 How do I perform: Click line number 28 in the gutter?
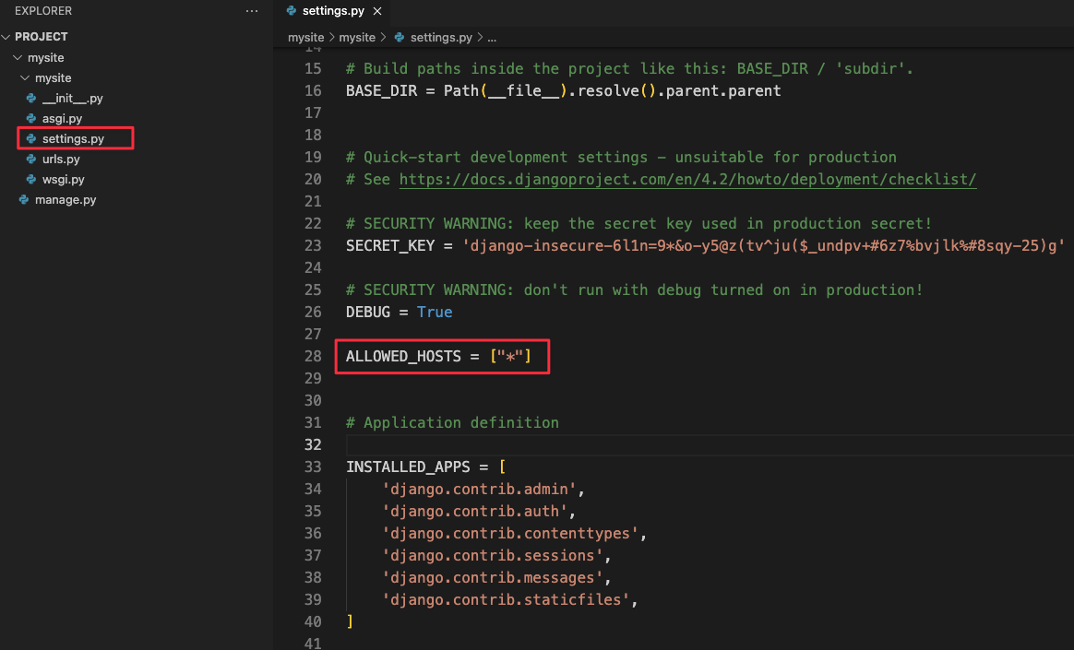point(313,357)
